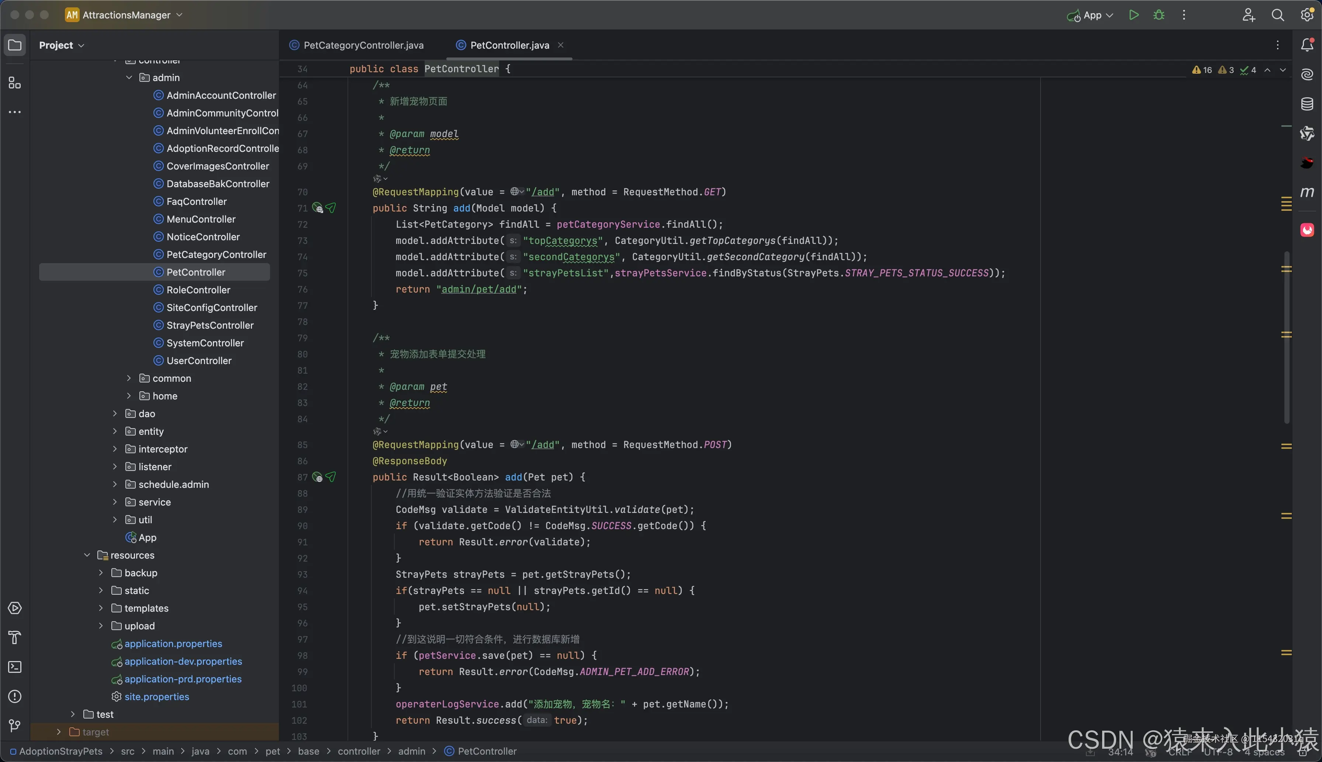Viewport: 1322px width, 762px height.
Task: Click the Search Everywhere magnifier icon
Action: tap(1277, 15)
